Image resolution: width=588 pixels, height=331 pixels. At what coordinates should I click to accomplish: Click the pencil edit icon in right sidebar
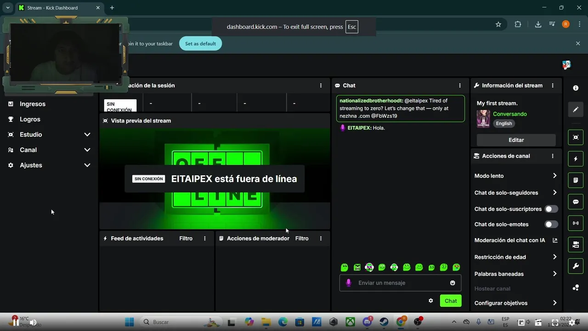(576, 110)
